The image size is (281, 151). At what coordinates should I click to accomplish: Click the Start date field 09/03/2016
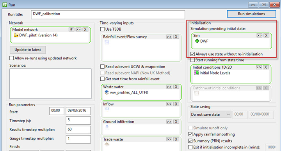[78, 111]
